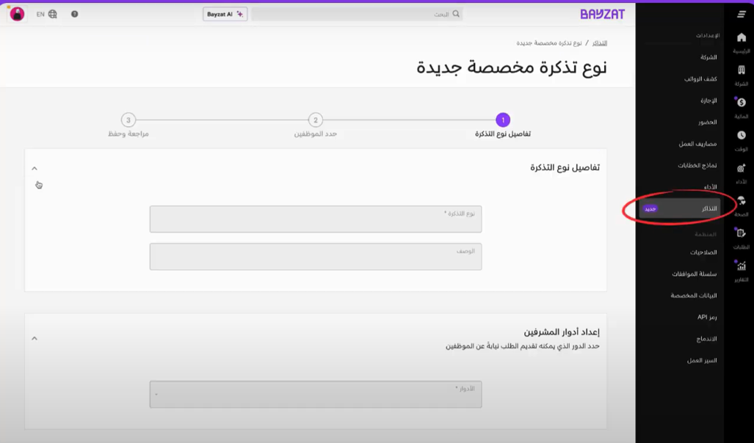Select the Time clock icon

click(x=741, y=136)
